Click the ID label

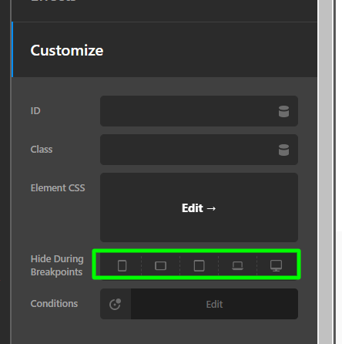point(35,111)
